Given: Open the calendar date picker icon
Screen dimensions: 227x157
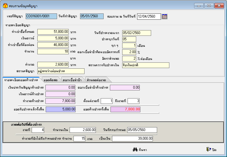Looking at the screenshot, I should [165, 16].
